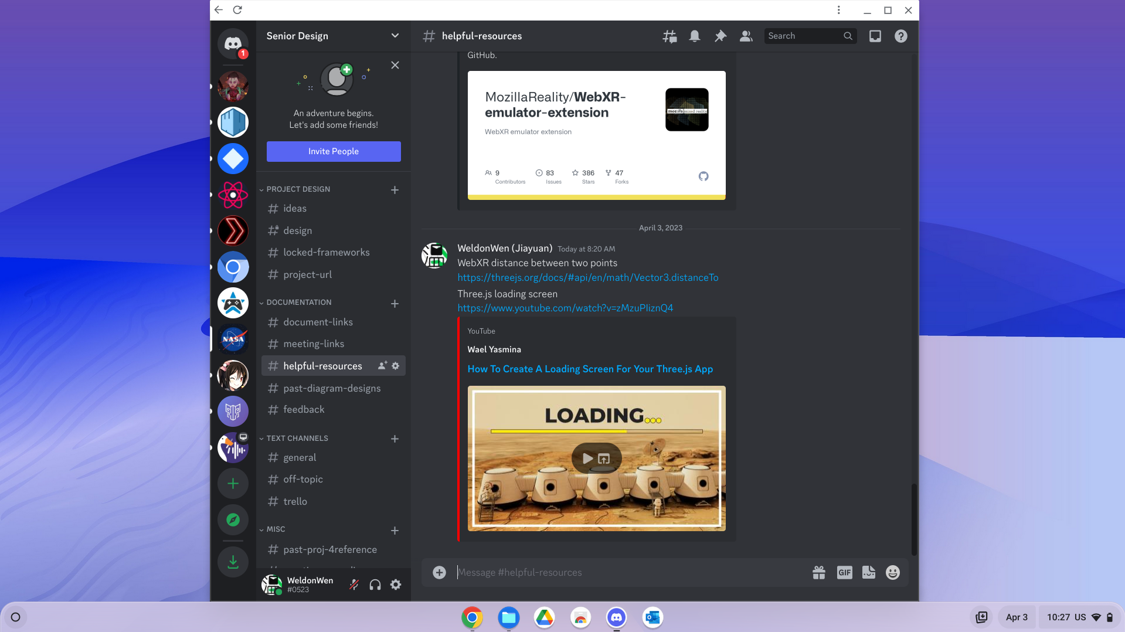Toggle the member list icon

pos(746,36)
